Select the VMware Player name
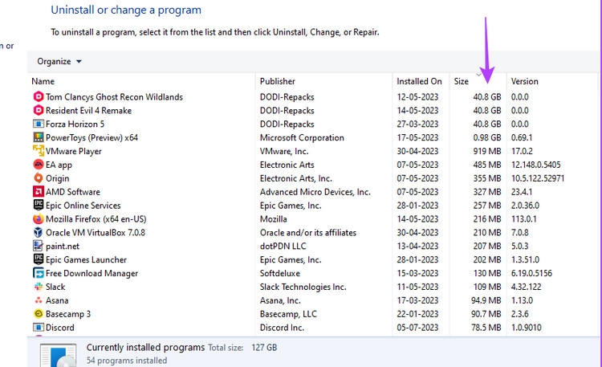The image size is (602, 367). click(x=74, y=152)
